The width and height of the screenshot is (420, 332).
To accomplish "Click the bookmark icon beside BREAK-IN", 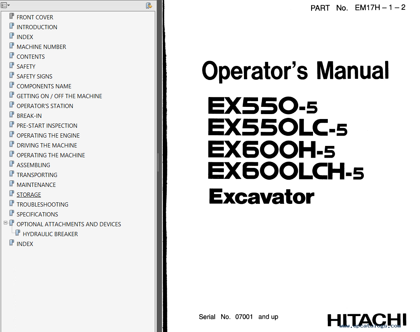I will (x=11, y=115).
